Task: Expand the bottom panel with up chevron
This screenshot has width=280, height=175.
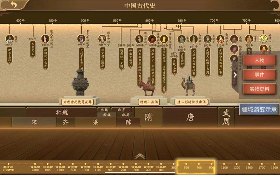Action: click(x=140, y=156)
